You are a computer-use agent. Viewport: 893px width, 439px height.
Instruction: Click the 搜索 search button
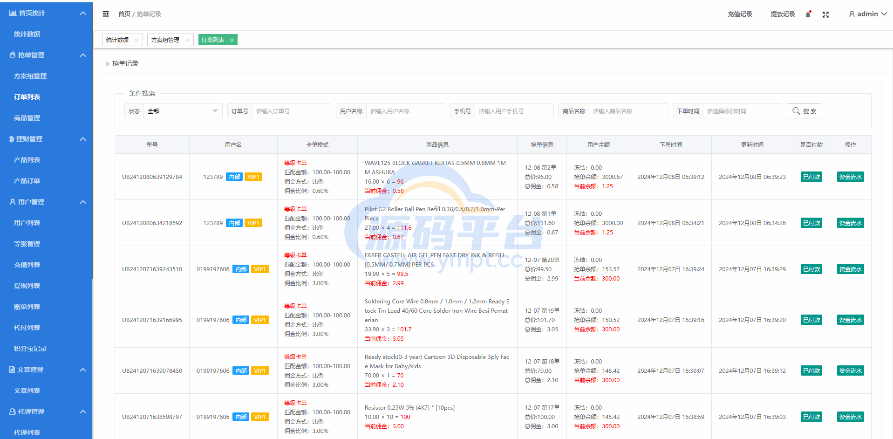[x=804, y=111]
